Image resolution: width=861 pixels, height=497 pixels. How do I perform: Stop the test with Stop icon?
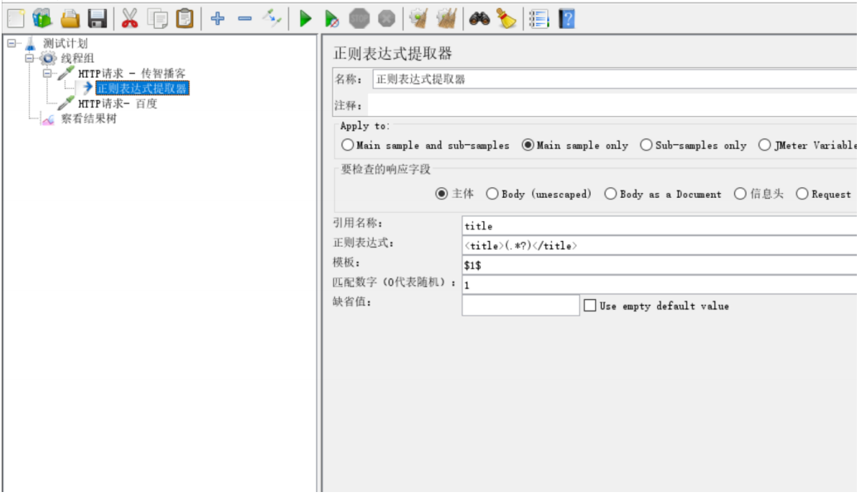tap(359, 19)
